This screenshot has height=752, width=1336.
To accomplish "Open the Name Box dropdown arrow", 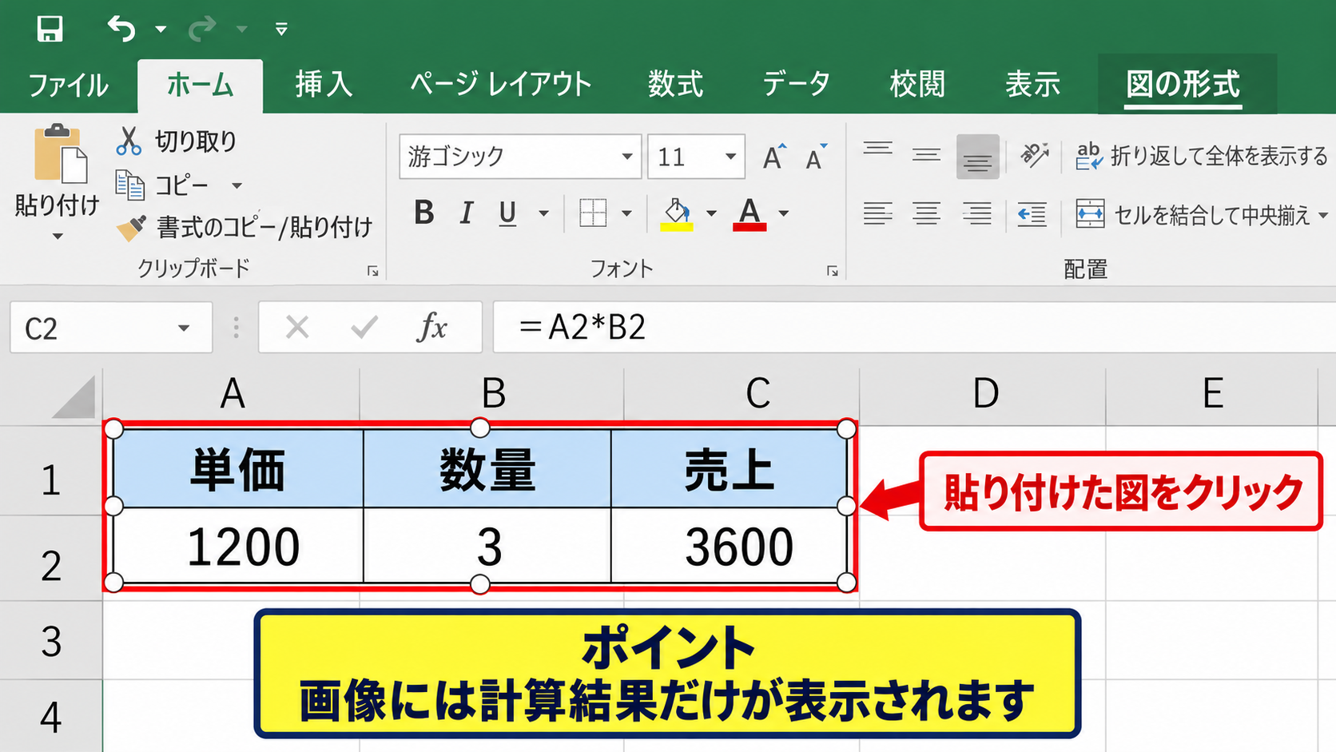I will coord(184,328).
